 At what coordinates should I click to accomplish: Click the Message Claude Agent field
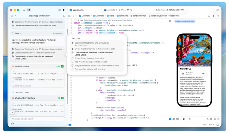coord(38,119)
